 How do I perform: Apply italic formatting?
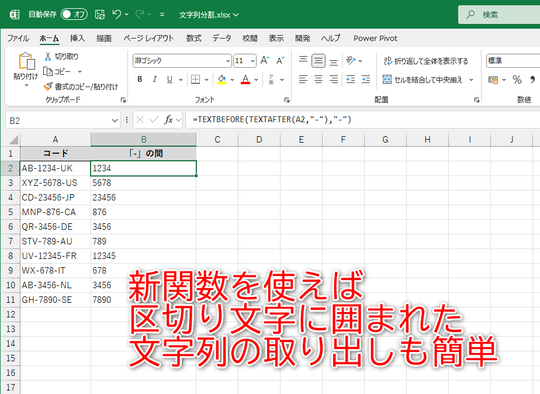click(154, 79)
